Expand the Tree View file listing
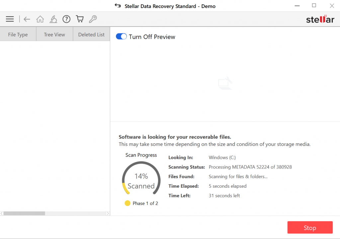Screen dimensions: 340x239 pyautogui.click(x=54, y=34)
